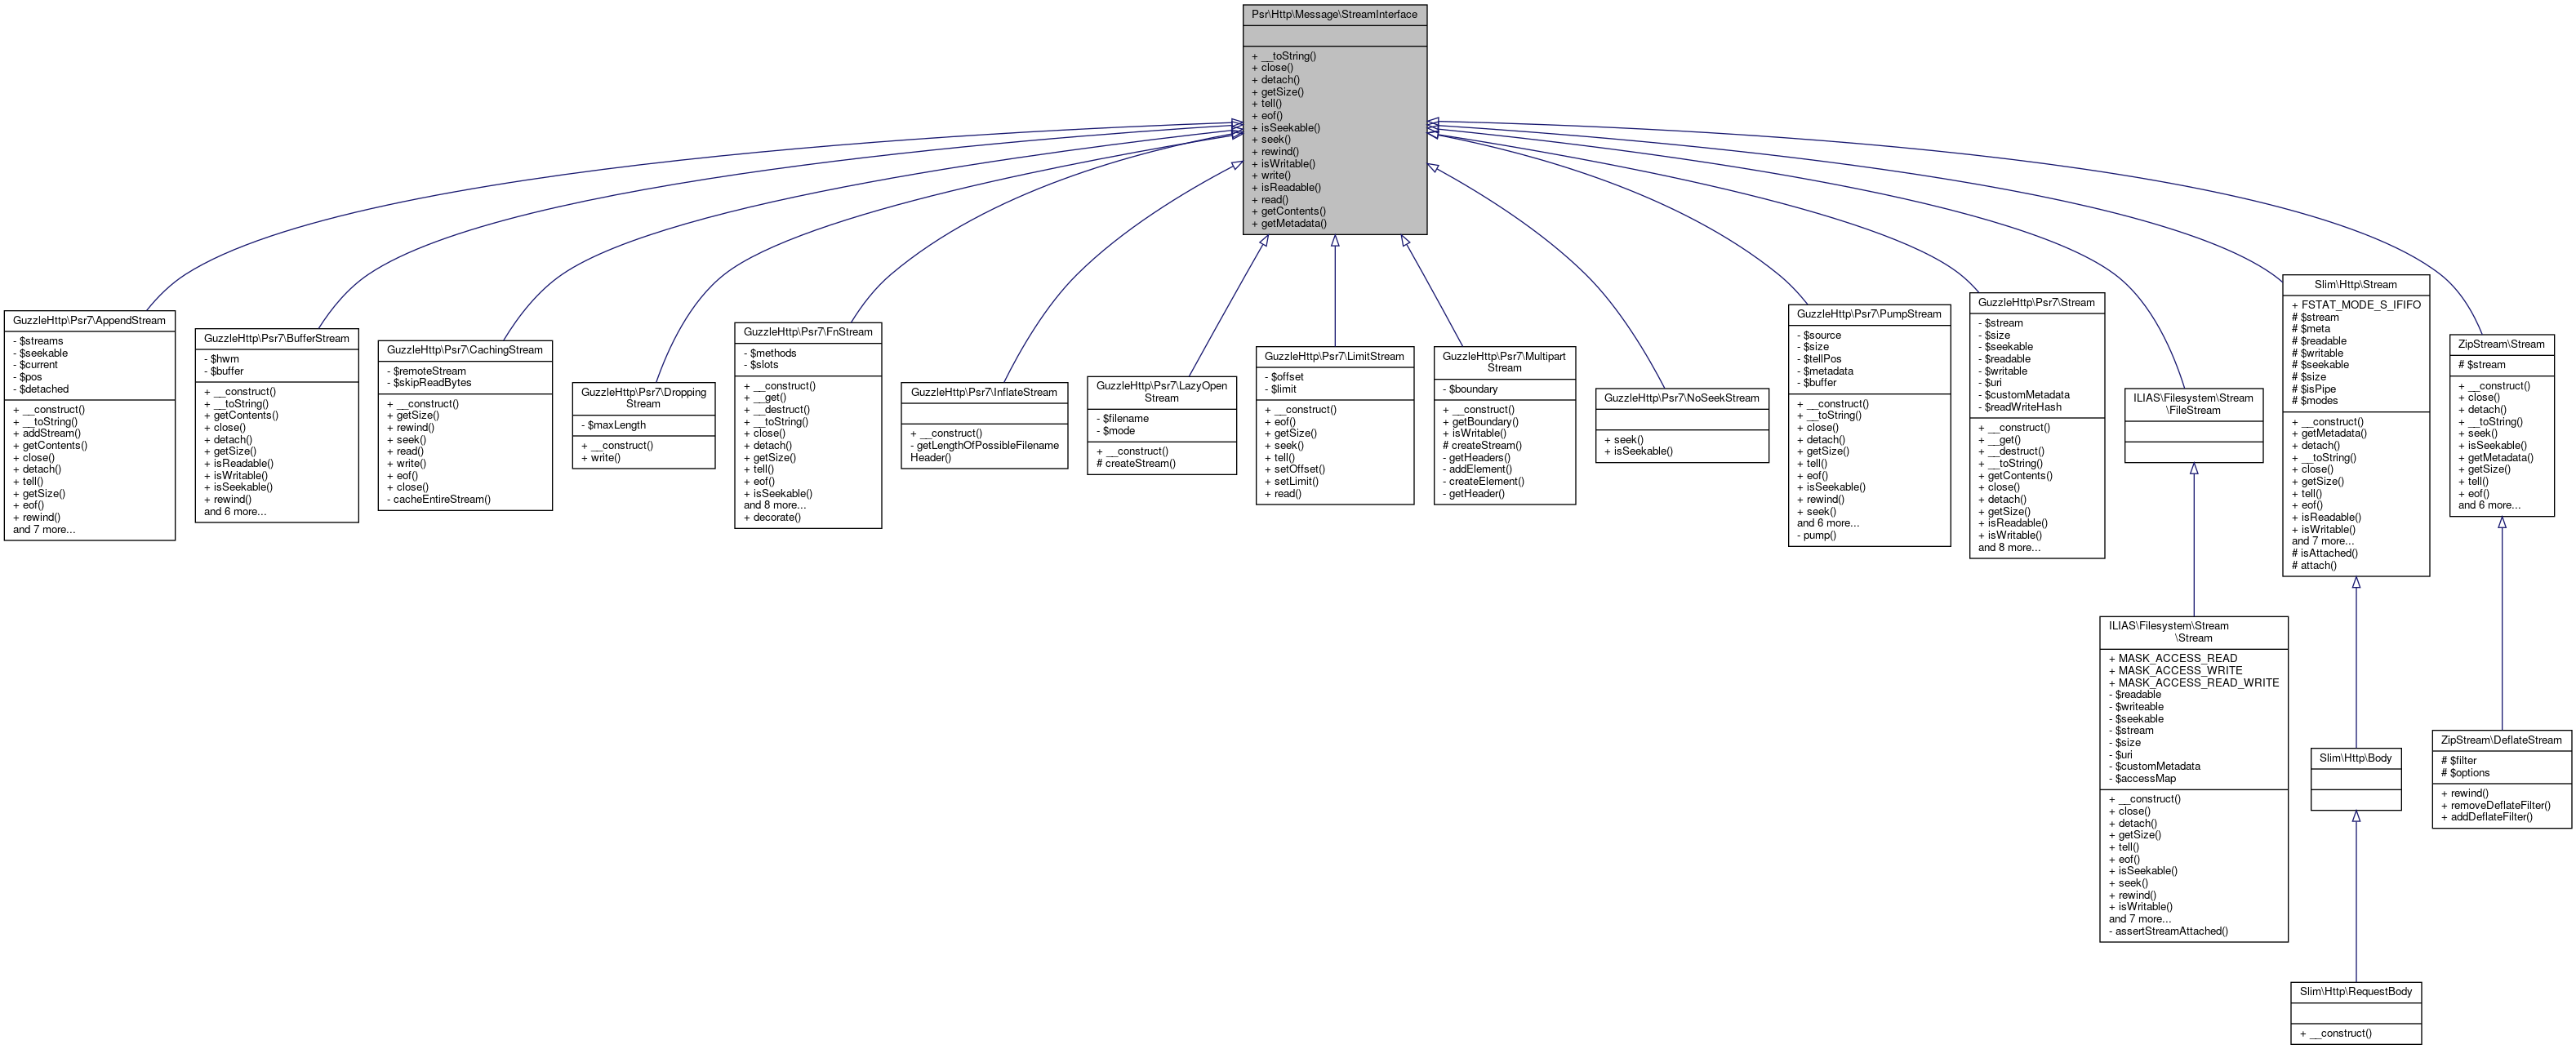Click 'and 6 more...' in BufferStream
Viewport: 2576px width, 1049px height.
235,511
